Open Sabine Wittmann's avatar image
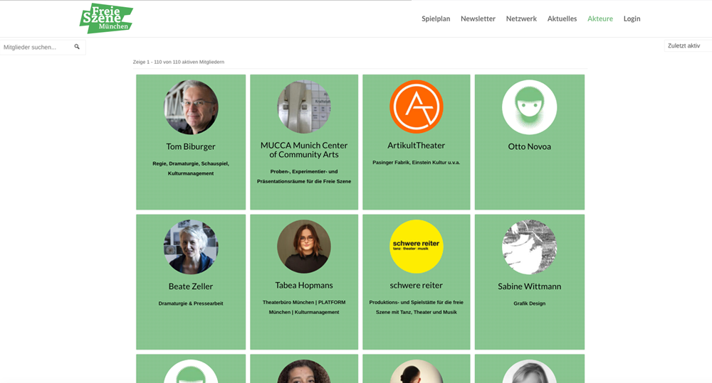The image size is (712, 383). [530, 247]
